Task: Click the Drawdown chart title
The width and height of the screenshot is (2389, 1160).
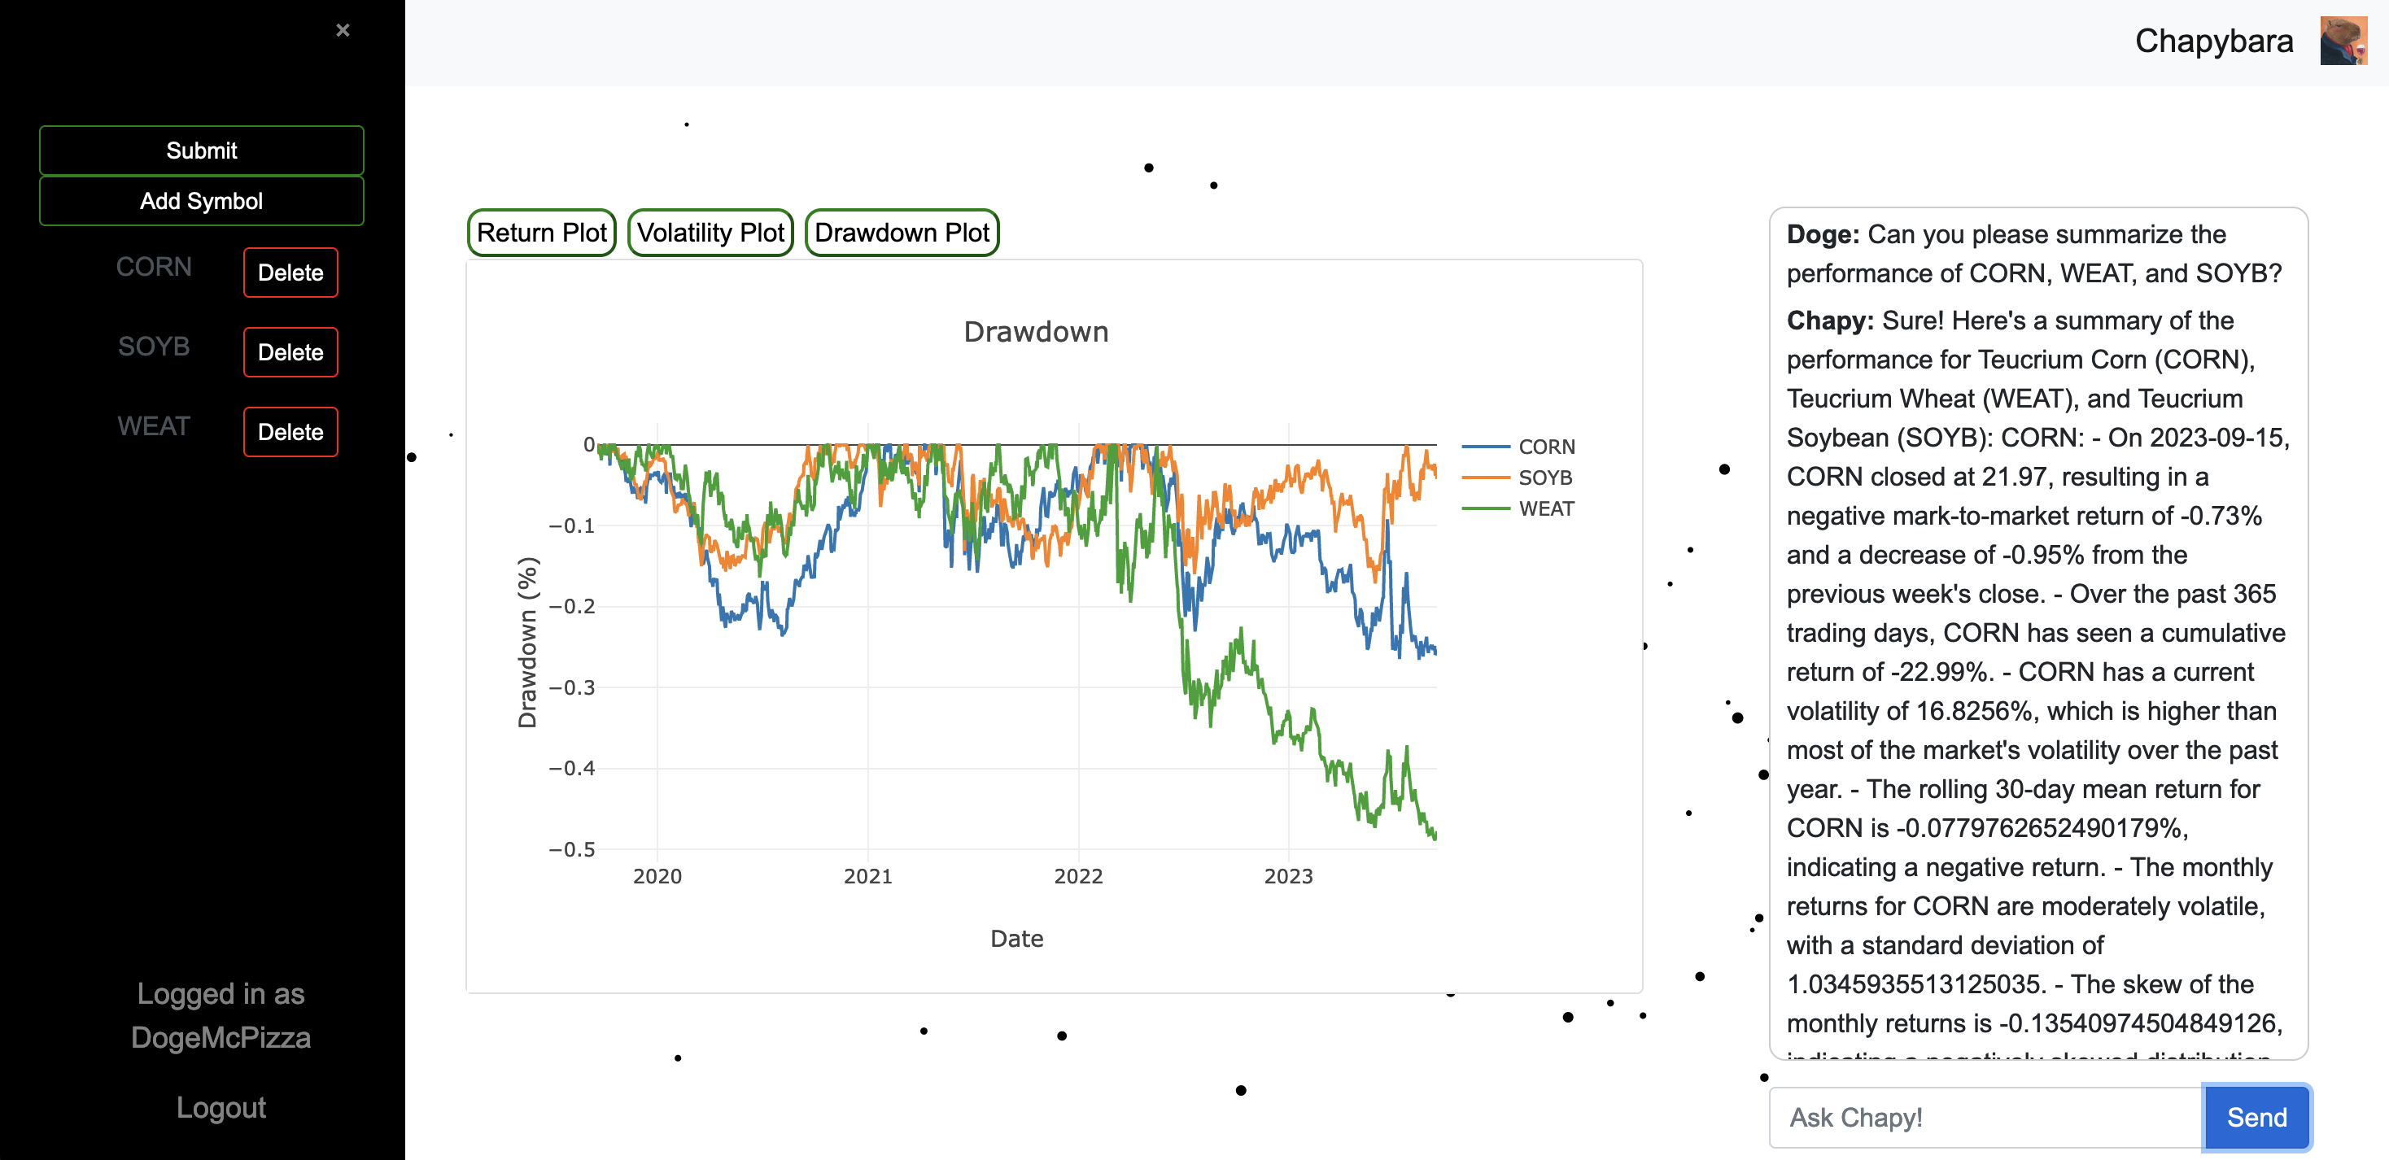Action: [1035, 332]
